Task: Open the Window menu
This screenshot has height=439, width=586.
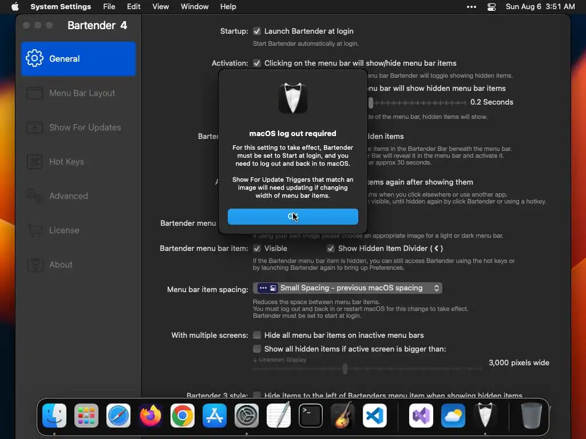Action: coord(195,7)
